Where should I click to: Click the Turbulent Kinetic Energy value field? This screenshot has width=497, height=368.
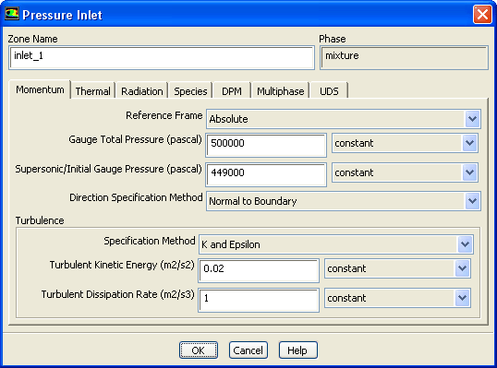(x=259, y=270)
